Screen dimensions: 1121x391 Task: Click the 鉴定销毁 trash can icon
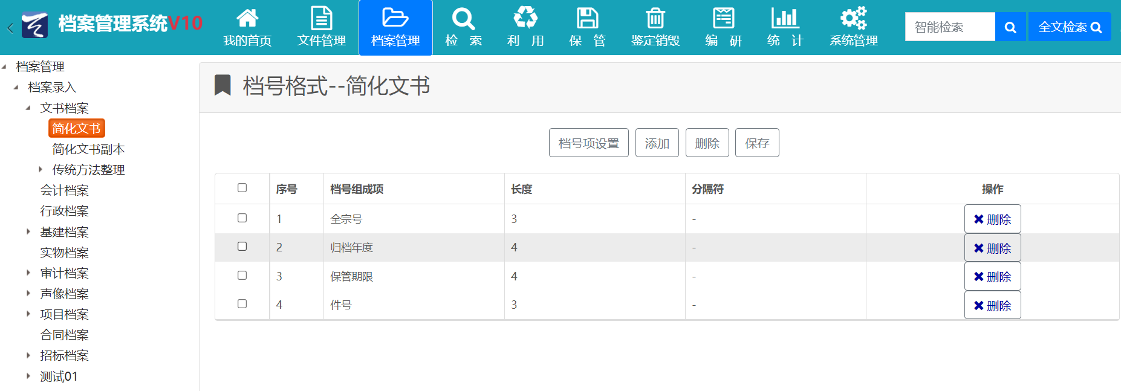[x=655, y=19]
